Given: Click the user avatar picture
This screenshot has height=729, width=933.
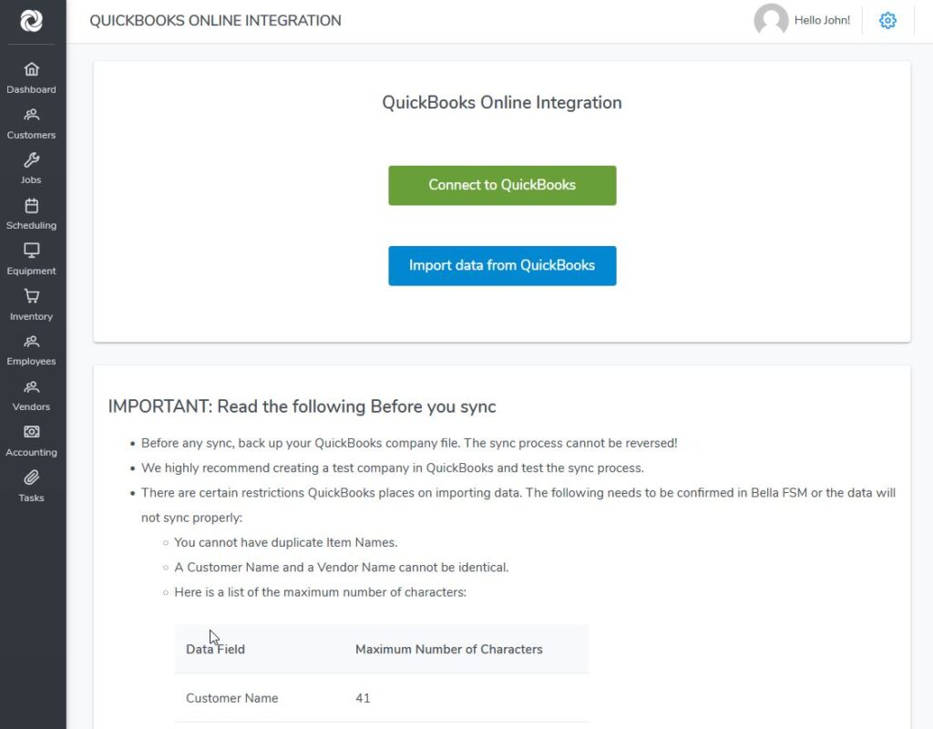Looking at the screenshot, I should click(x=770, y=20).
